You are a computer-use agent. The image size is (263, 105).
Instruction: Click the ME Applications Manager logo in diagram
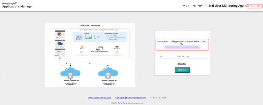[x=100, y=49]
